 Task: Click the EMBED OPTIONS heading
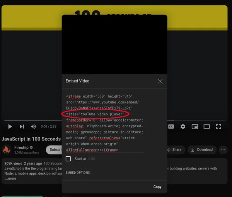coord(78,173)
